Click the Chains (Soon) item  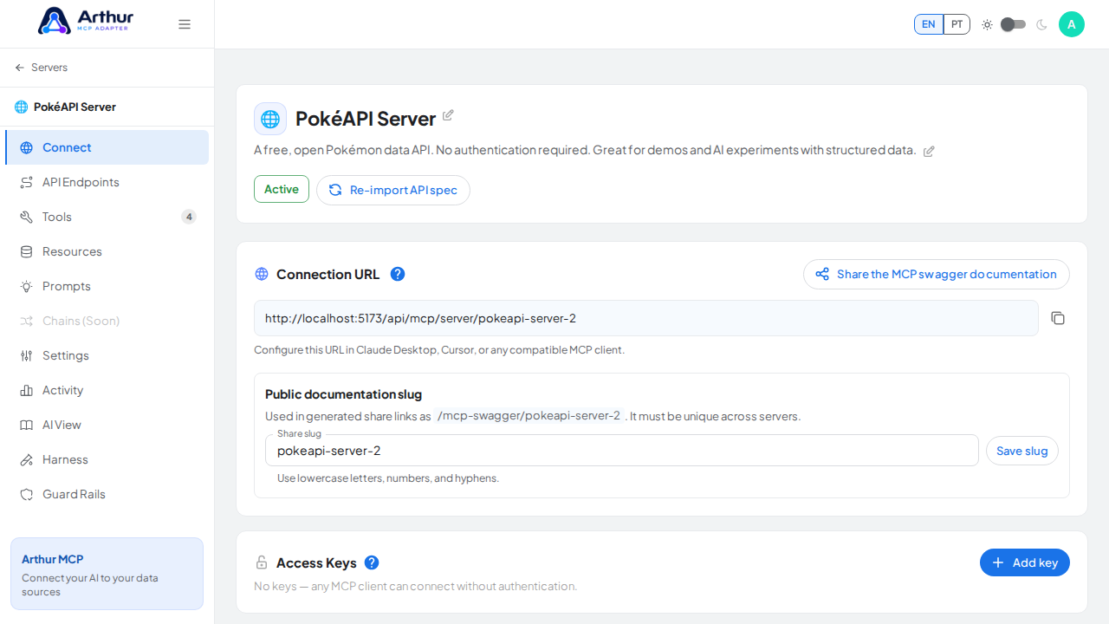[107, 321]
